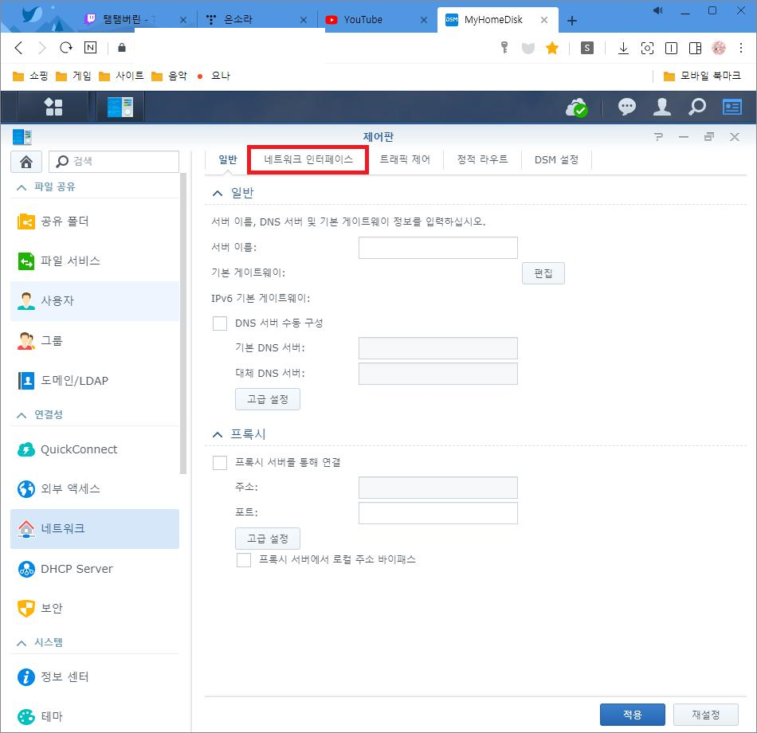
Task: Collapse the 파일 공유 sidebar group
Action: [21, 186]
